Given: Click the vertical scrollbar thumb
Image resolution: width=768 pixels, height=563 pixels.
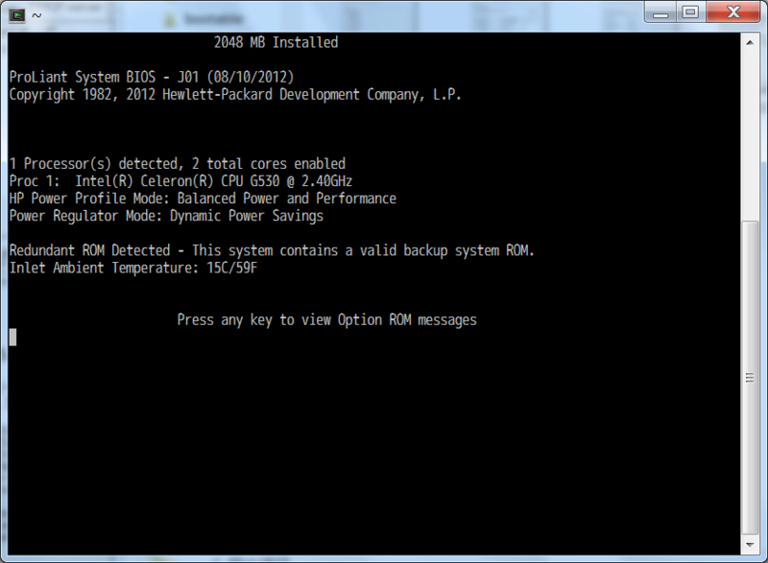Looking at the screenshot, I should pos(750,377).
